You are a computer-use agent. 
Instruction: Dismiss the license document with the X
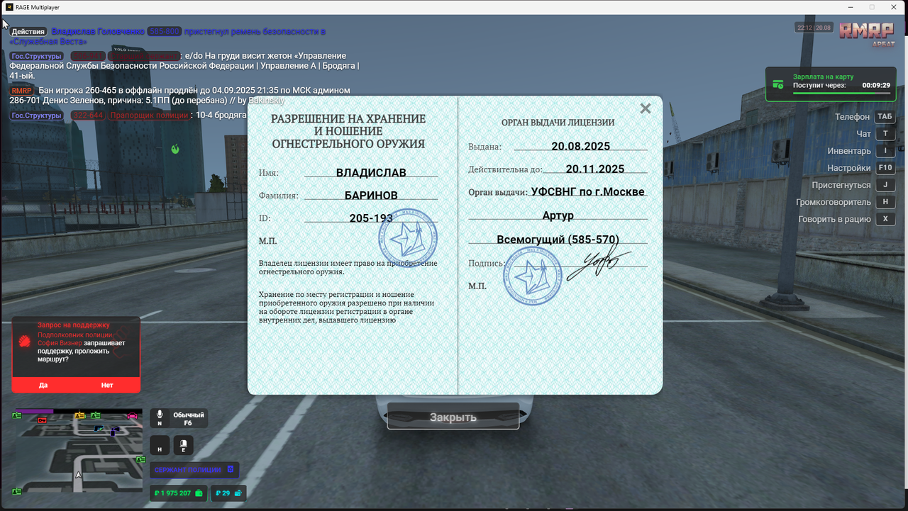pos(645,108)
